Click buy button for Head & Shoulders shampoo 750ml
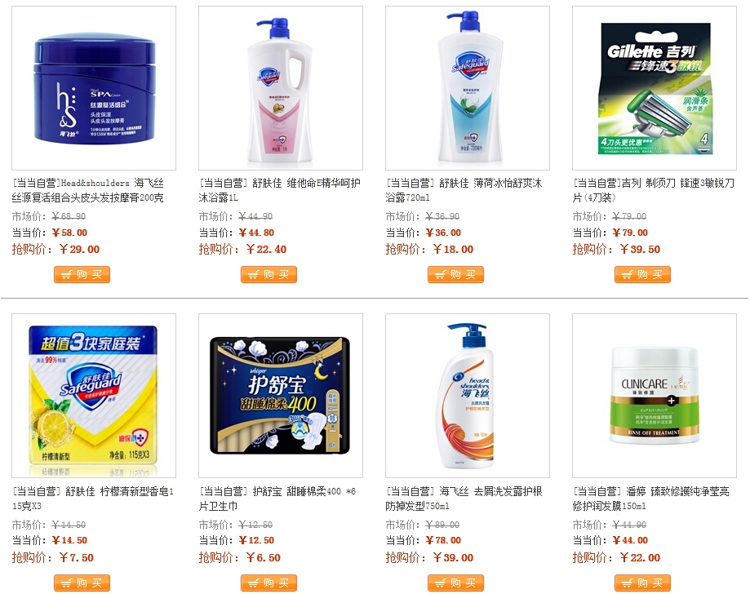Viewport: 750px width, 594px height. [456, 583]
